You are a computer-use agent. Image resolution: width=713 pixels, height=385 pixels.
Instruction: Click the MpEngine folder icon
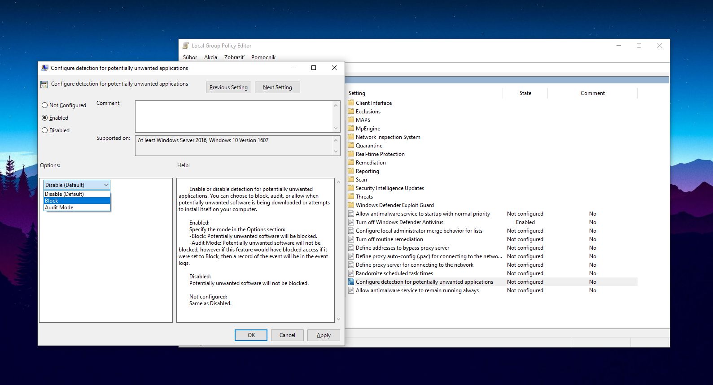[351, 128]
